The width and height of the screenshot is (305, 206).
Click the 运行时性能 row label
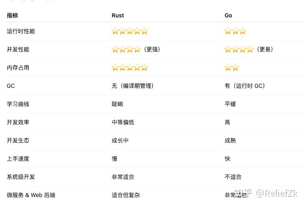(x=21, y=31)
